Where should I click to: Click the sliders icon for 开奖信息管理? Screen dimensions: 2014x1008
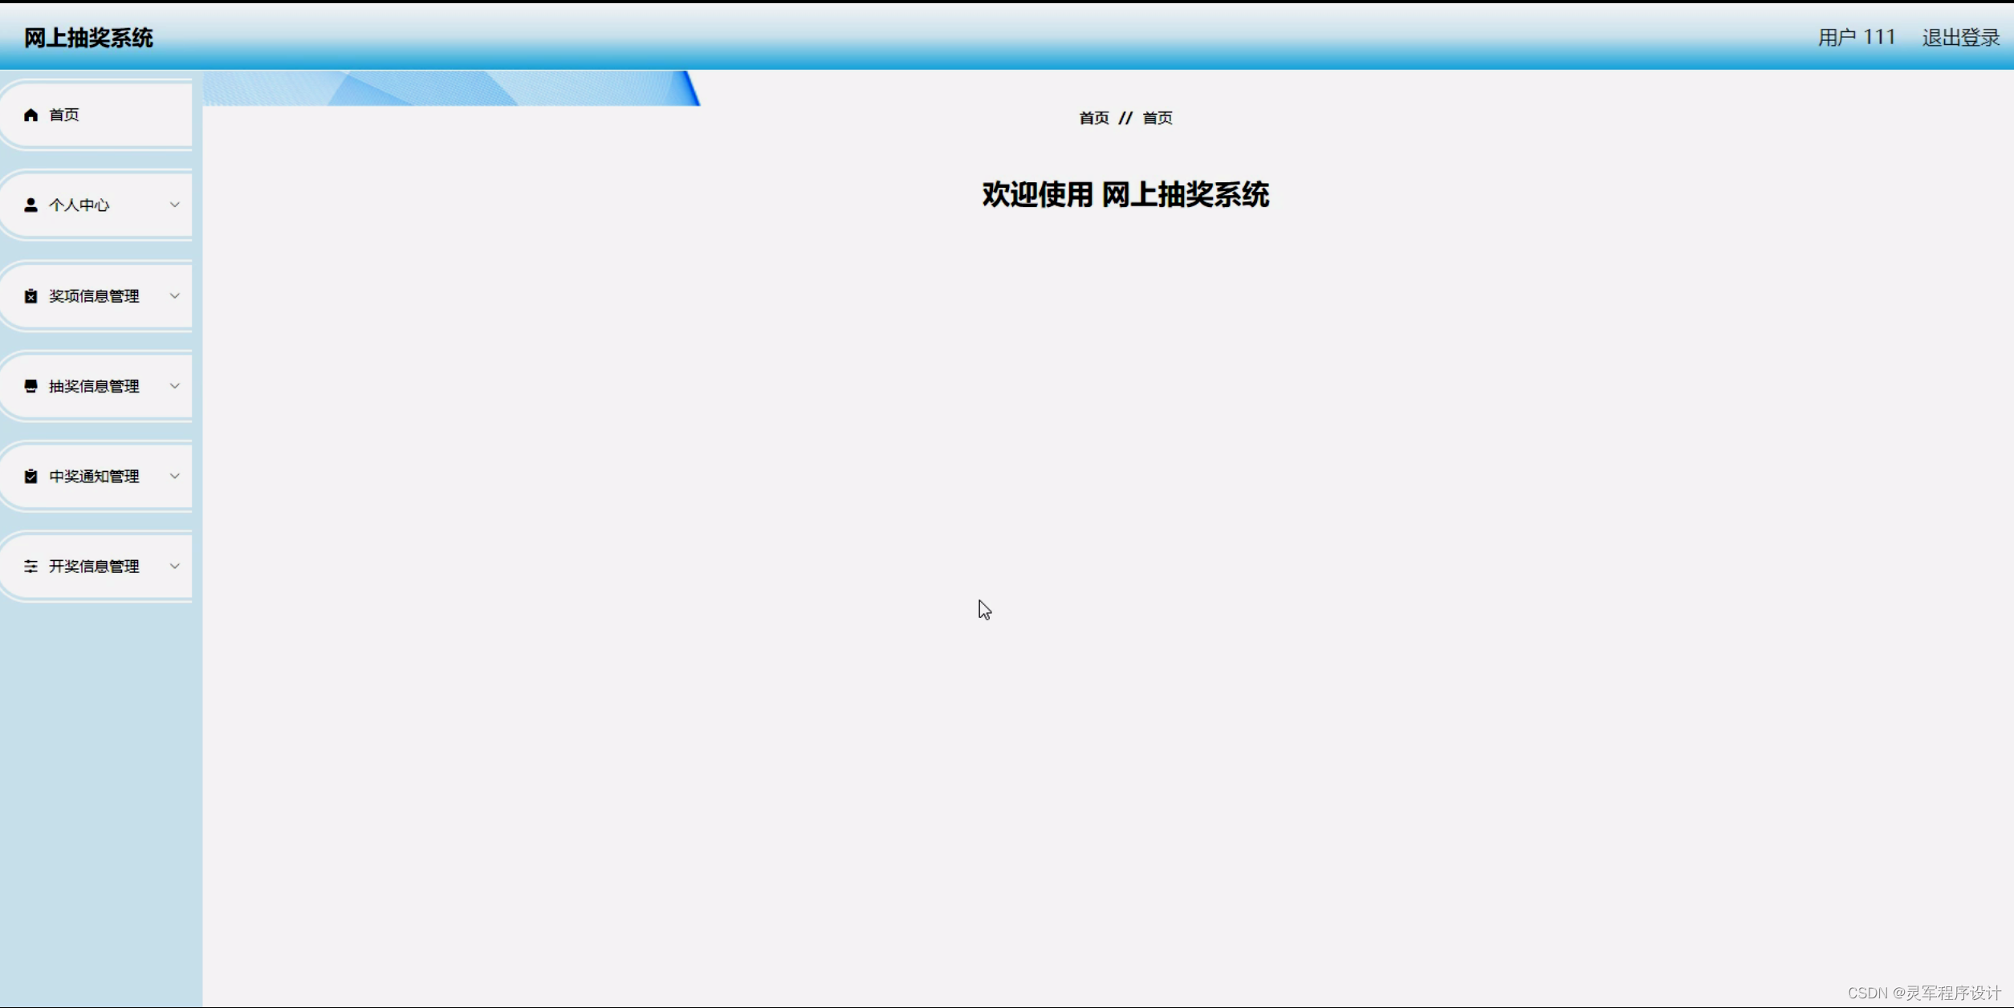(31, 567)
